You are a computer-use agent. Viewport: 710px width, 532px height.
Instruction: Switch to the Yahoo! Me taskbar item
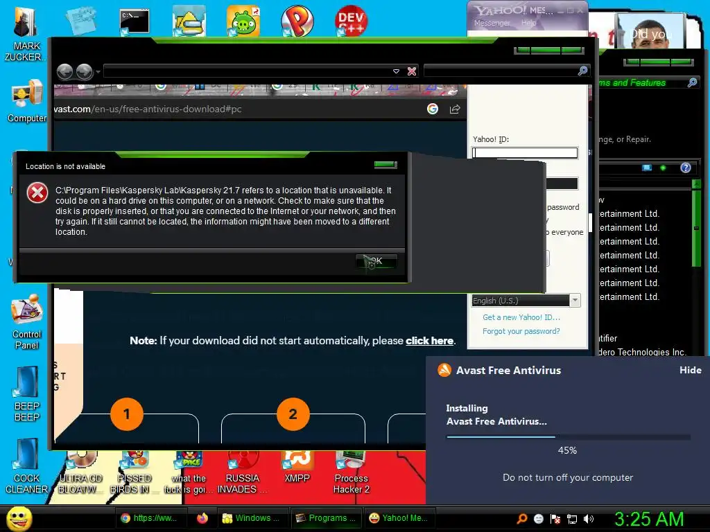(399, 518)
